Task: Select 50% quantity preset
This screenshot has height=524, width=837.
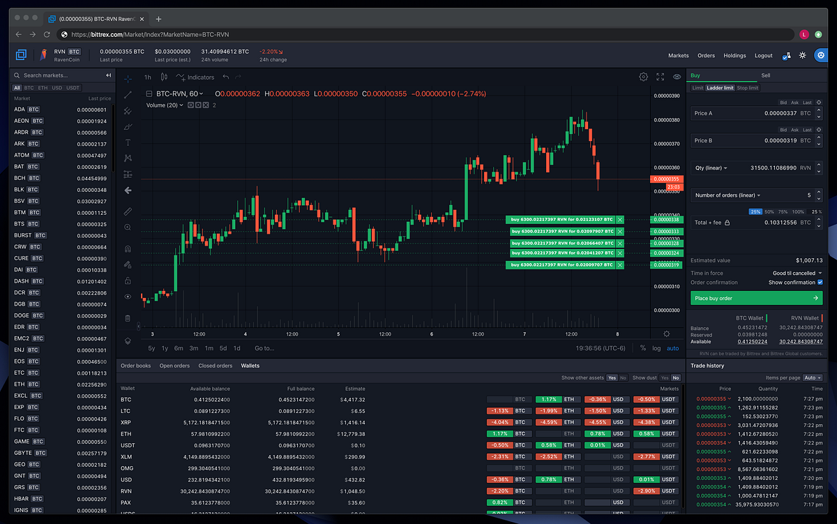Action: [x=769, y=211]
